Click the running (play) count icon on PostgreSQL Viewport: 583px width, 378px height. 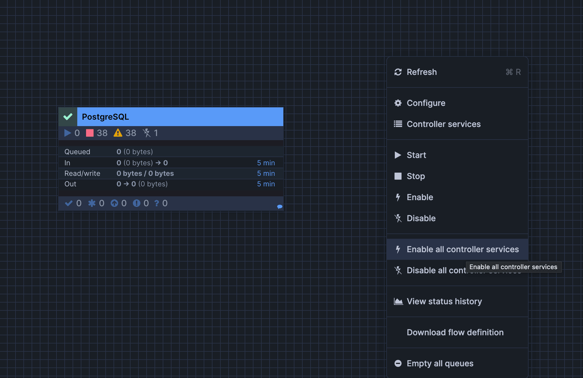click(68, 133)
